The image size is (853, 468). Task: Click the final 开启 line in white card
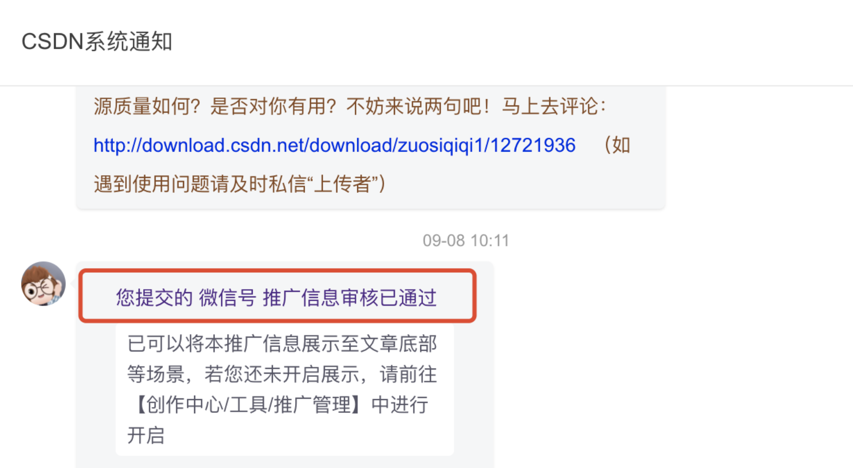[146, 435]
